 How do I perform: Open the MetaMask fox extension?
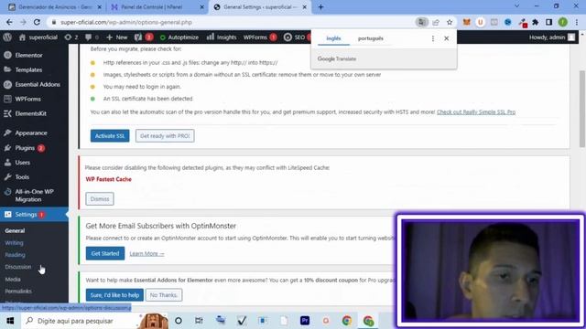pyautogui.click(x=466, y=22)
